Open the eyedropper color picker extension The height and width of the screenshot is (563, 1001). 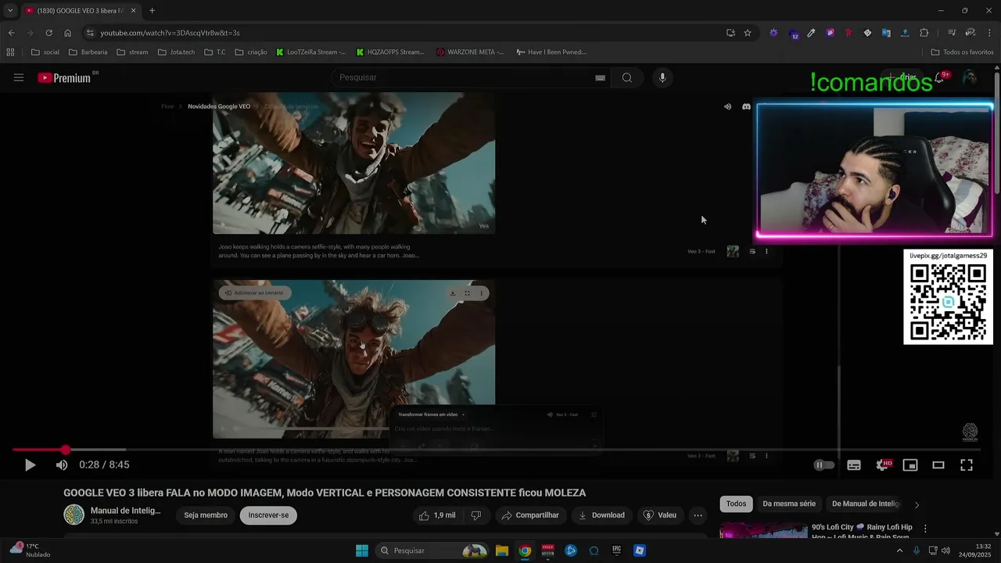pyautogui.click(x=811, y=33)
